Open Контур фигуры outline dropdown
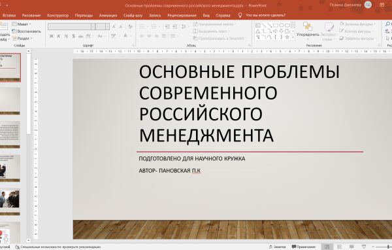This screenshot has height=250, width=392. click(357, 31)
